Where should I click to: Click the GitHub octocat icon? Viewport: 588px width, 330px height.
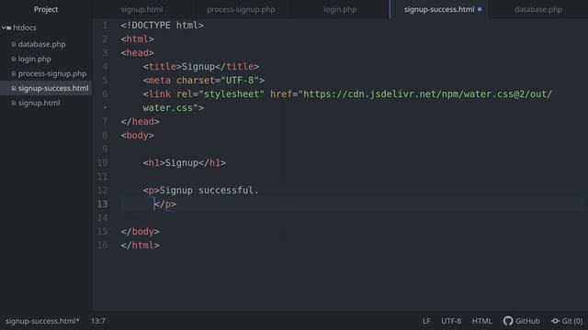pyautogui.click(x=508, y=321)
